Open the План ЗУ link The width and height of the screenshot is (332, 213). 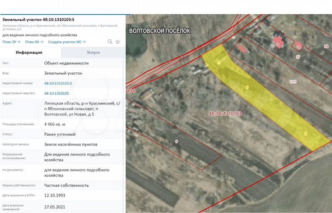tap(11, 42)
